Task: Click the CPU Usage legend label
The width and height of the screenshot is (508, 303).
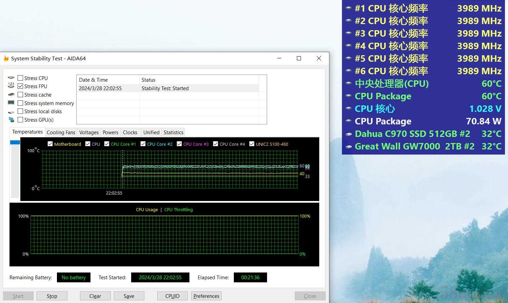Action: (x=147, y=209)
